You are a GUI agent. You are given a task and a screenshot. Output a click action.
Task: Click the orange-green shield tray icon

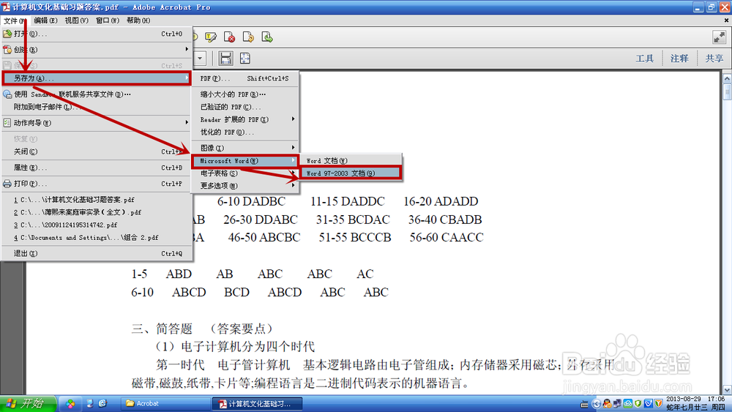click(x=658, y=404)
